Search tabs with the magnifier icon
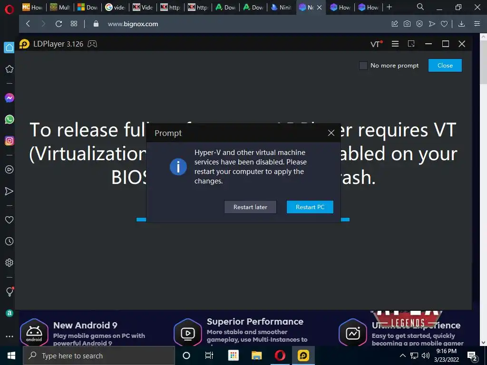 pyautogui.click(x=420, y=7)
